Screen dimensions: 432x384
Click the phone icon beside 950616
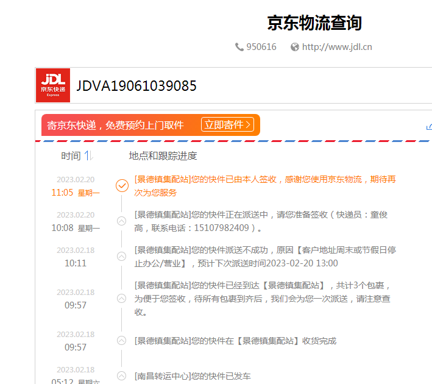coord(239,47)
